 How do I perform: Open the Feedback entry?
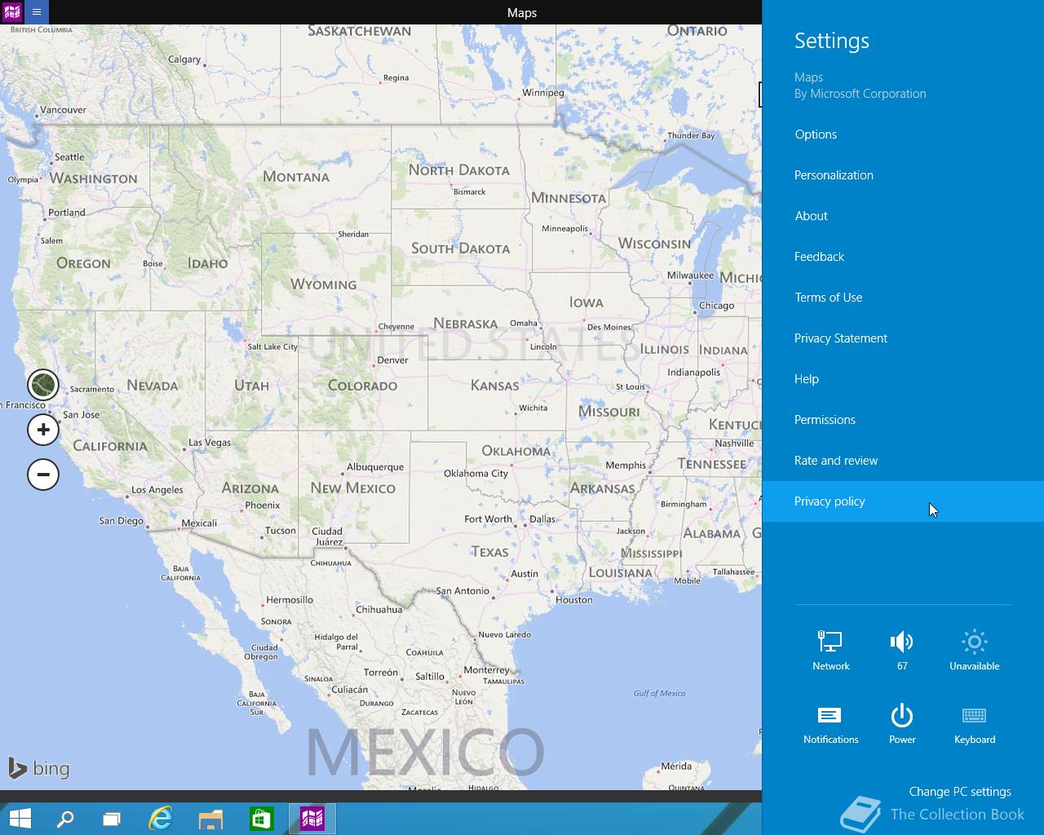pyautogui.click(x=903, y=257)
